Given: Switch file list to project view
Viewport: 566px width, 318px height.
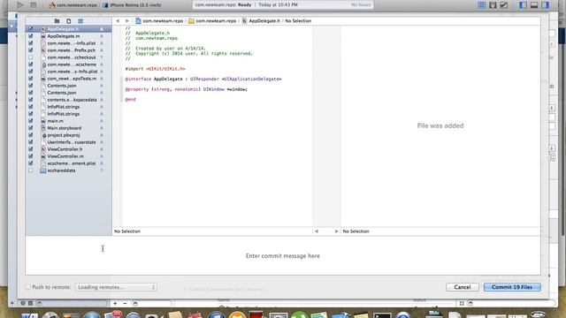Looking at the screenshot, I should (x=57, y=21).
